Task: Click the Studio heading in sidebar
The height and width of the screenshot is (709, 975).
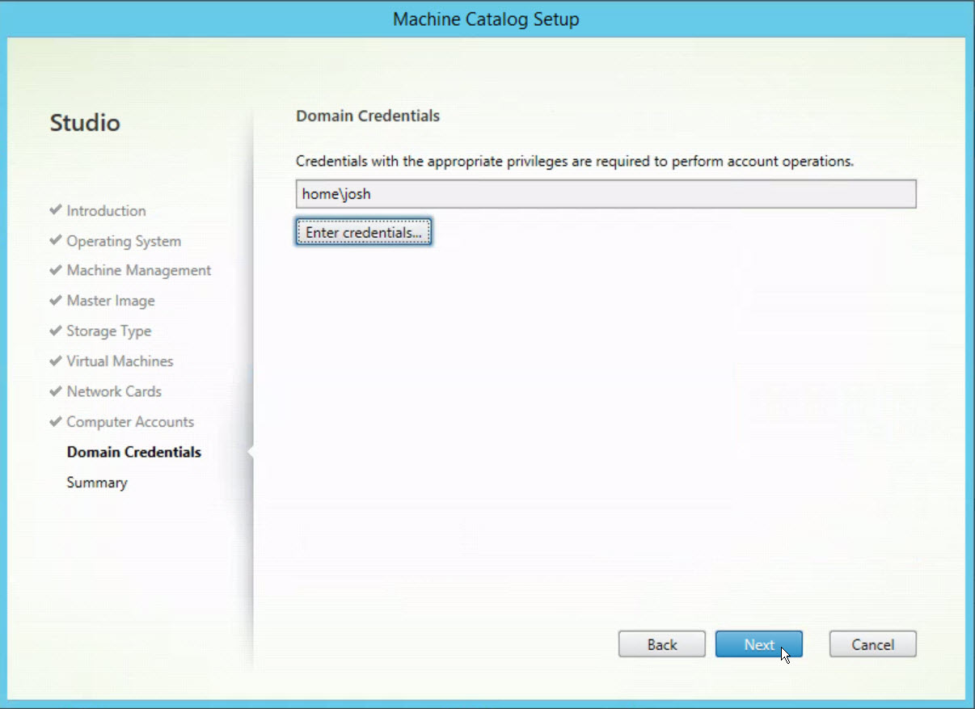Action: click(x=85, y=123)
